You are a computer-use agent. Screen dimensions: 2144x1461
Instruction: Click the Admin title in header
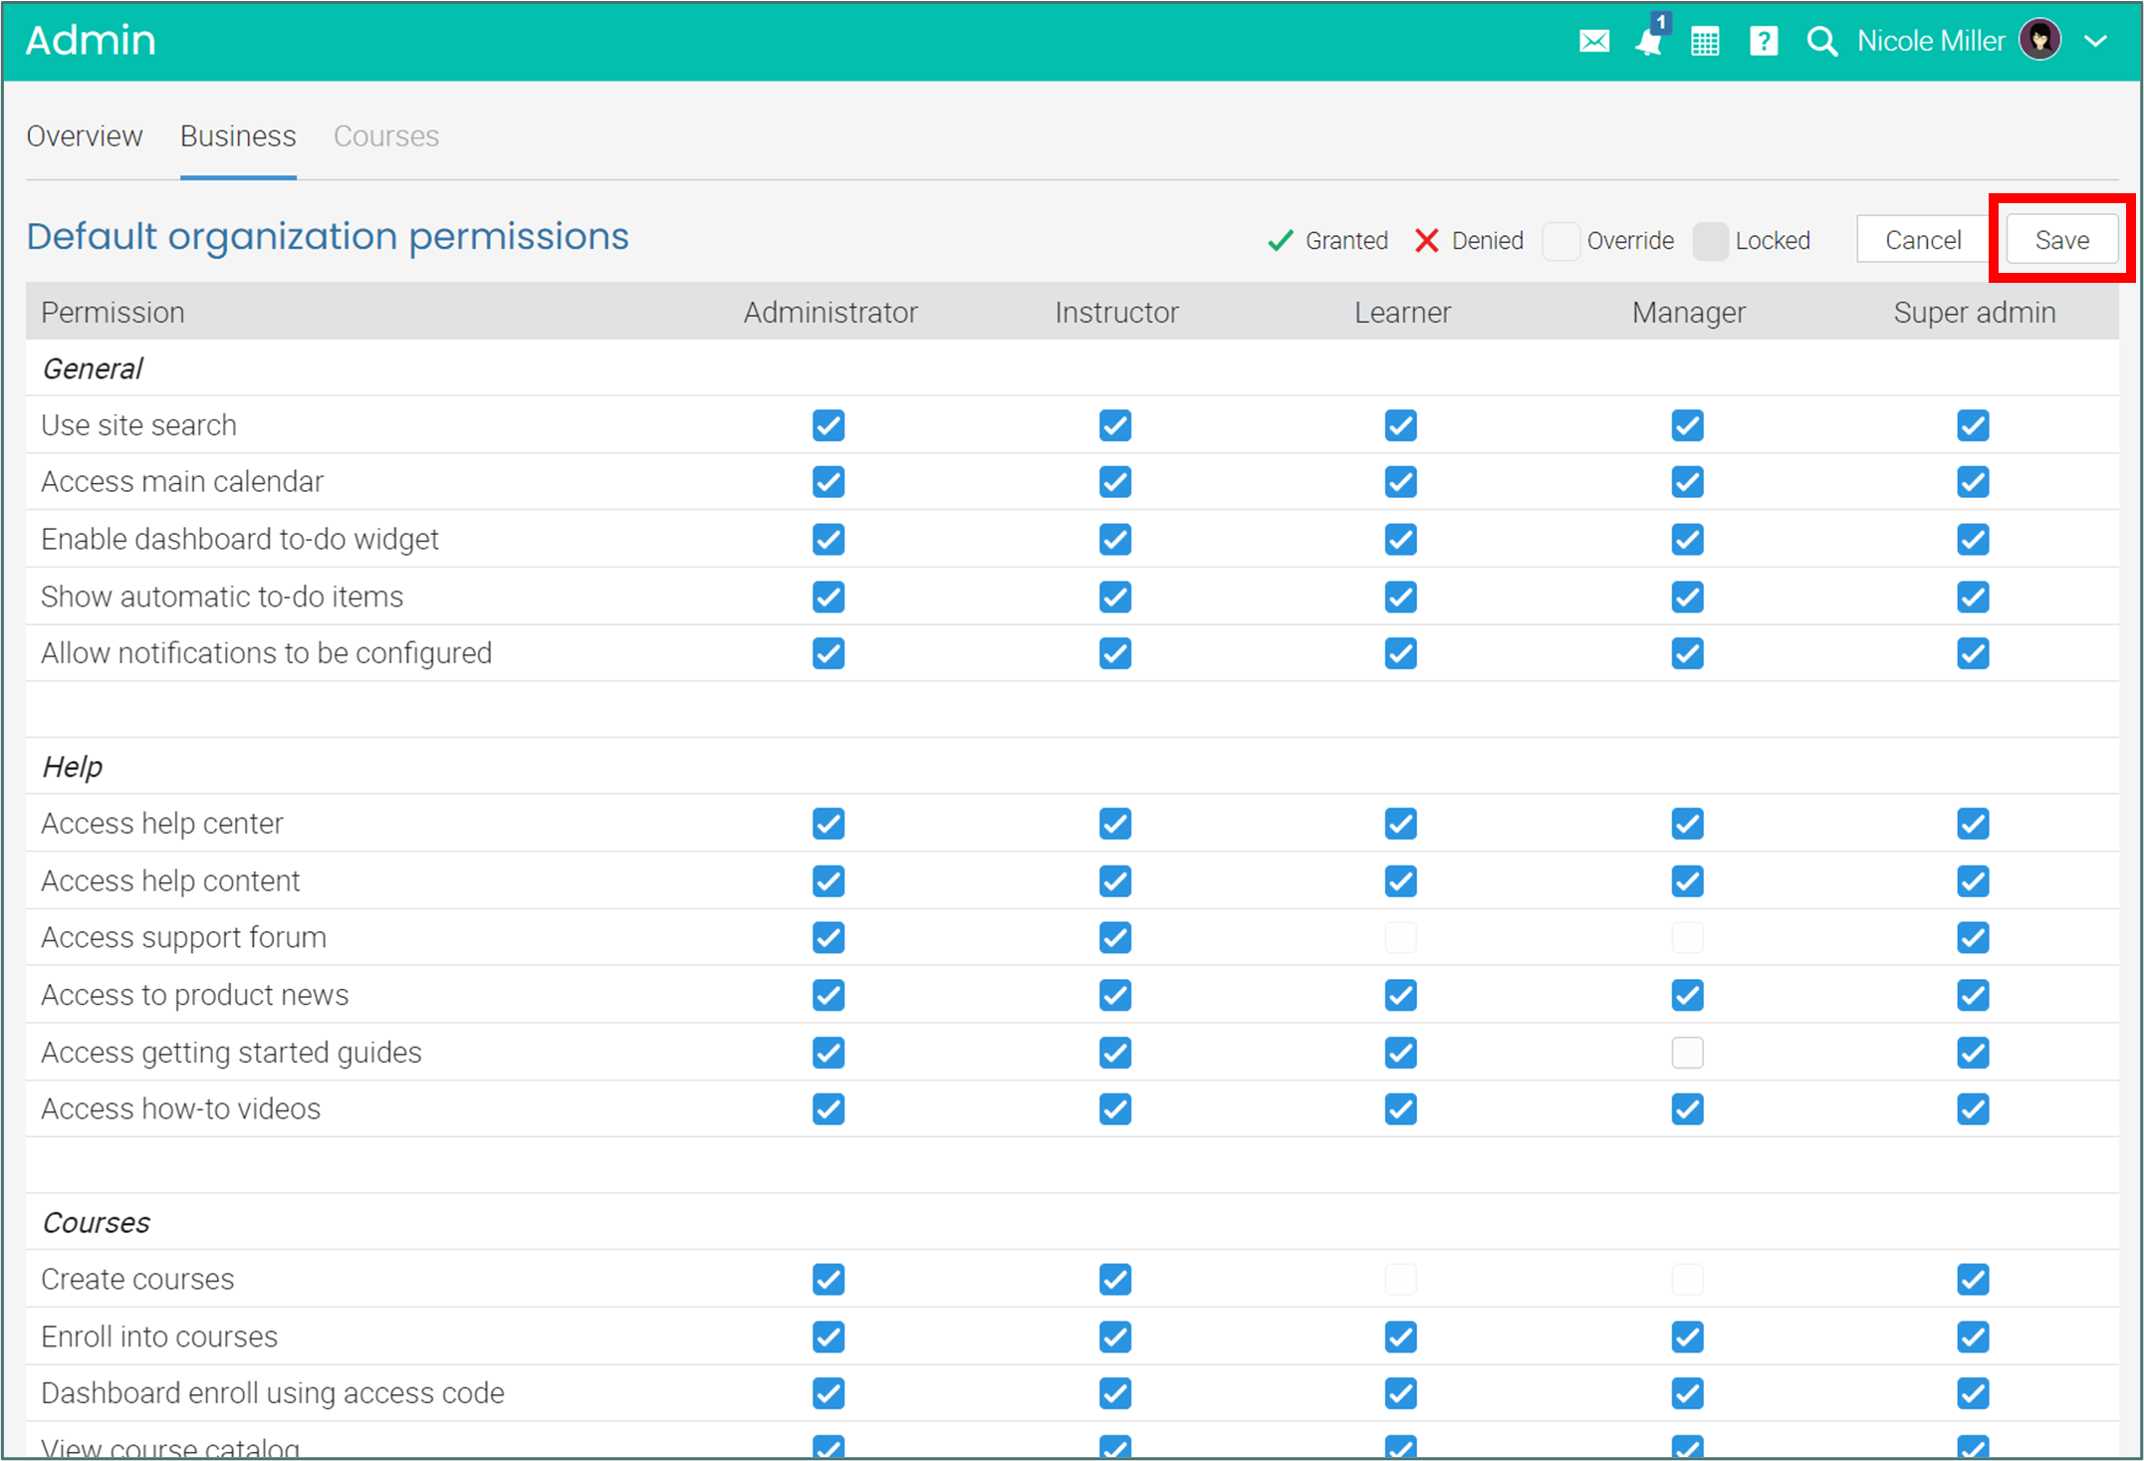point(91,41)
